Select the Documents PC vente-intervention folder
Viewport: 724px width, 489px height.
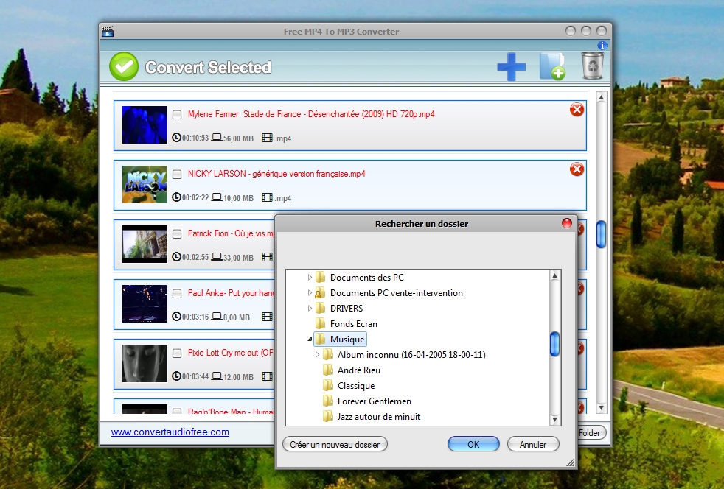396,293
